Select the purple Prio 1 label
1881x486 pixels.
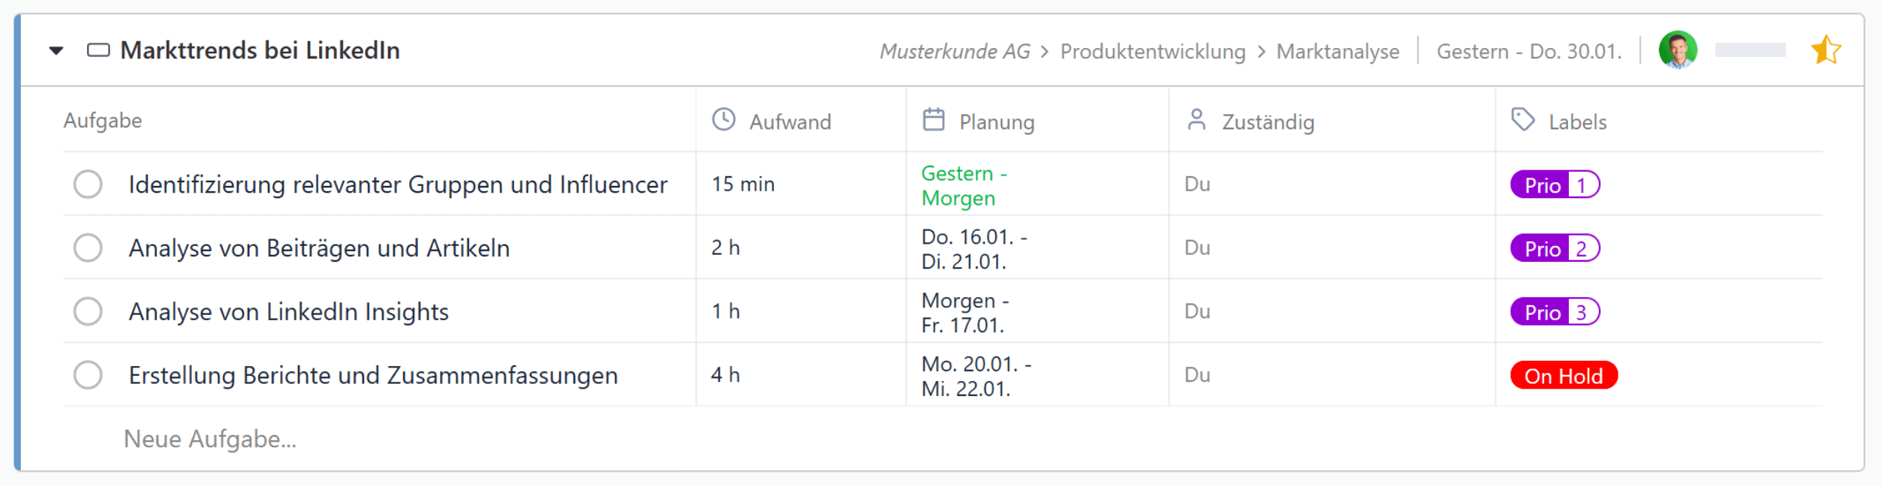(x=1554, y=185)
